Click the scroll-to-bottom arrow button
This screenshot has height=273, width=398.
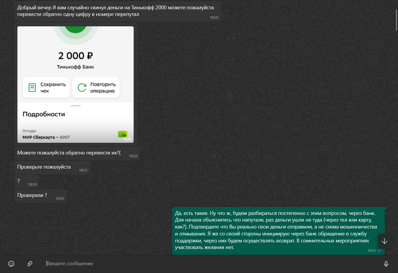click(x=384, y=241)
